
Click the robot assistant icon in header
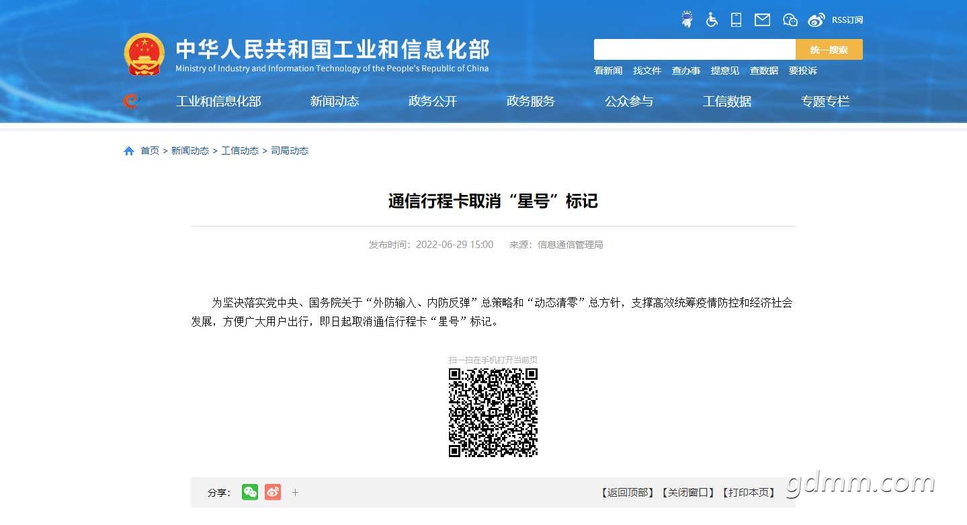(686, 19)
